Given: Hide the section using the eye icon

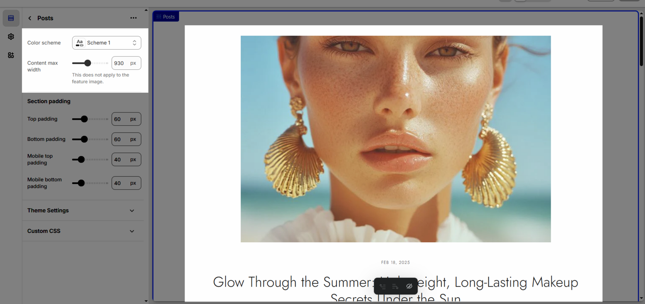Looking at the screenshot, I should point(409,286).
